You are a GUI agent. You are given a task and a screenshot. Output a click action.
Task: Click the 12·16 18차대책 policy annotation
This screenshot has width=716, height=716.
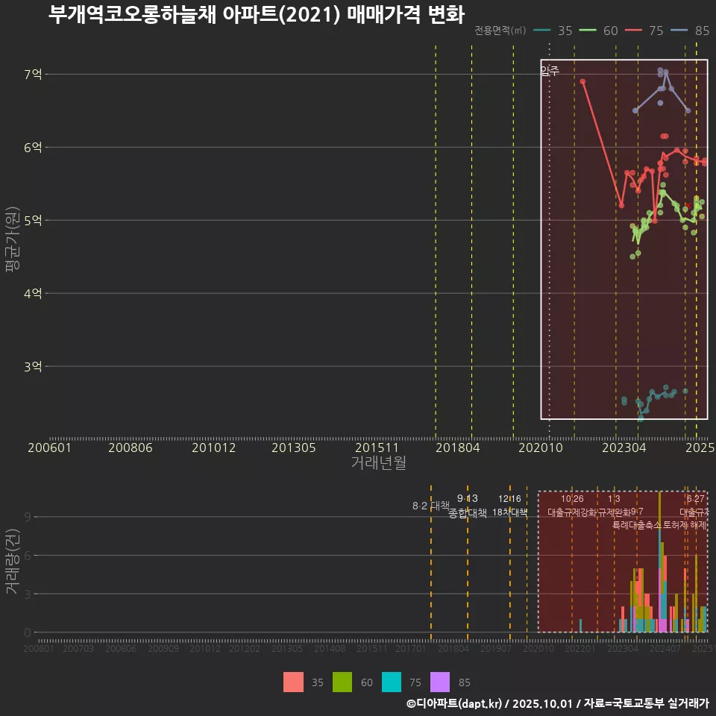(509, 506)
